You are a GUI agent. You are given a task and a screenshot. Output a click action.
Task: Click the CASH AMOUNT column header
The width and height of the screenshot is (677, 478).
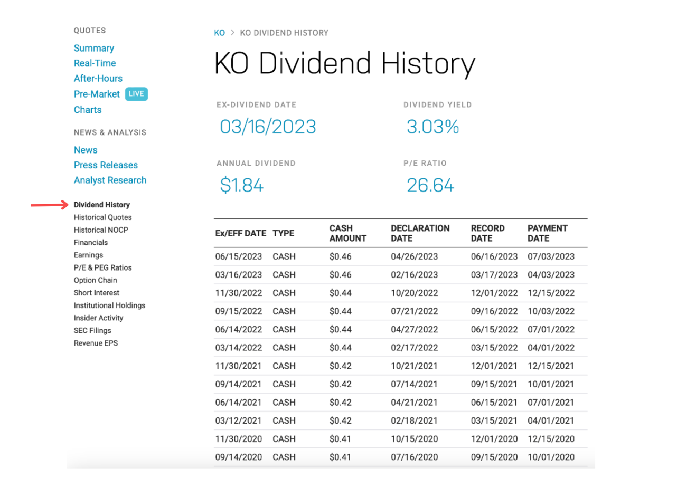348,233
